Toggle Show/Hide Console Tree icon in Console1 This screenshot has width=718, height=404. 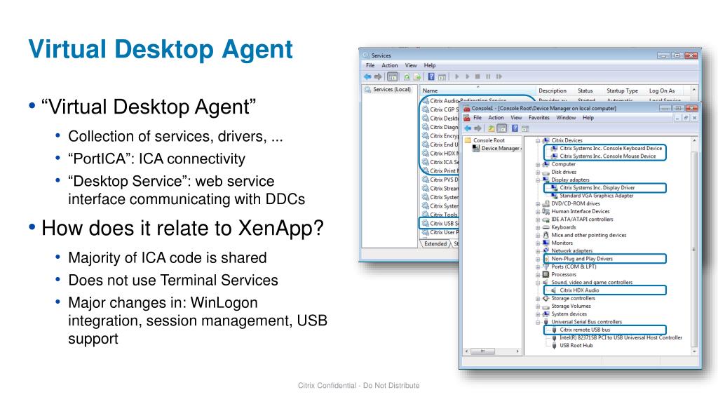pos(502,128)
